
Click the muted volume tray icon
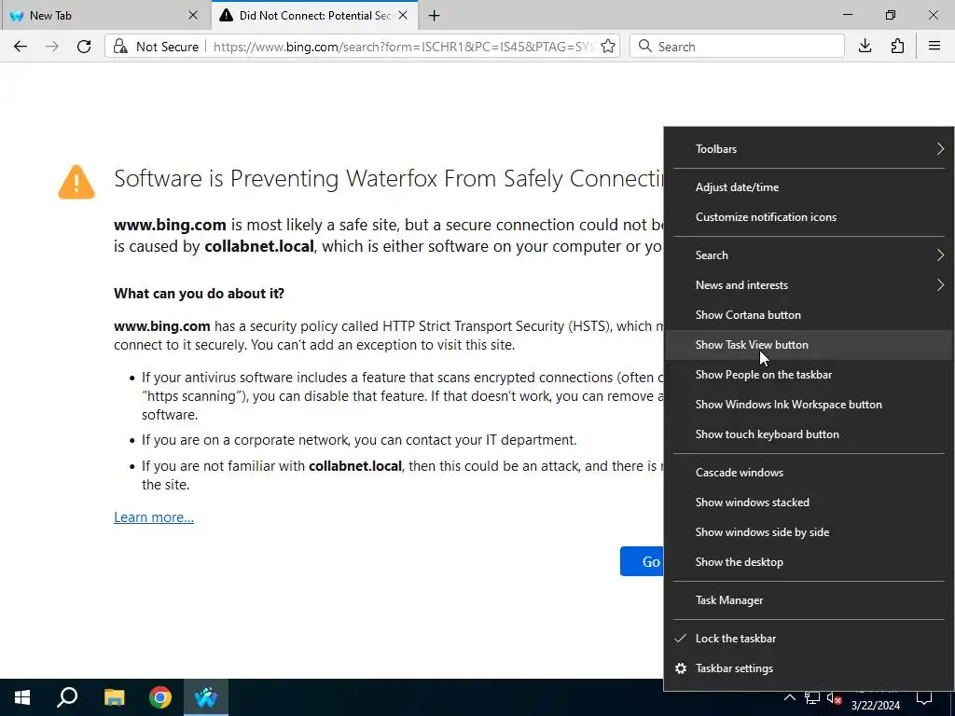click(x=834, y=697)
